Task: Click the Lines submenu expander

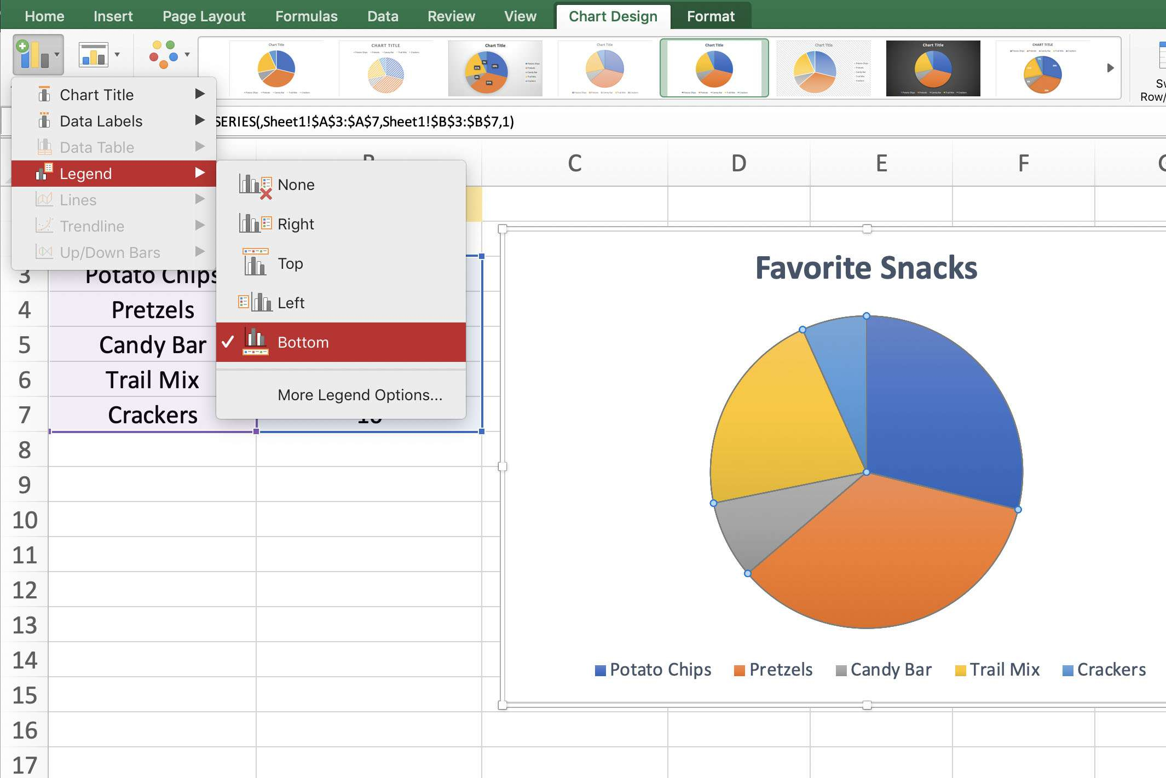Action: coord(199,200)
